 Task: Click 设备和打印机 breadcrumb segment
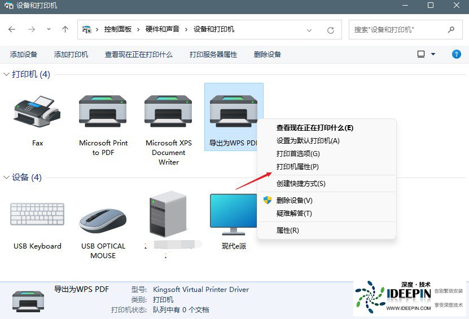tap(214, 29)
